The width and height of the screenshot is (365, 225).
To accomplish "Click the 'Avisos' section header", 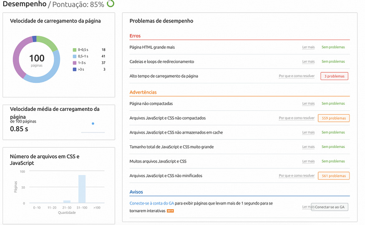I will pos(136,192).
